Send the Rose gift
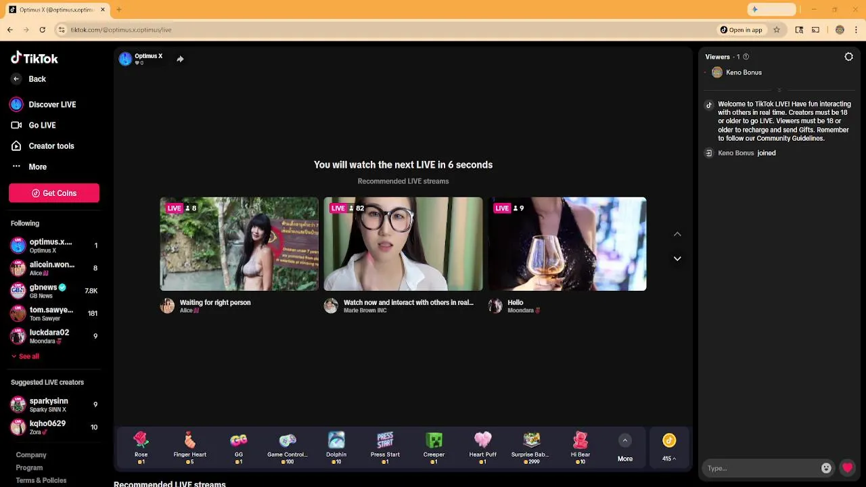This screenshot has width=866, height=487. (x=141, y=448)
